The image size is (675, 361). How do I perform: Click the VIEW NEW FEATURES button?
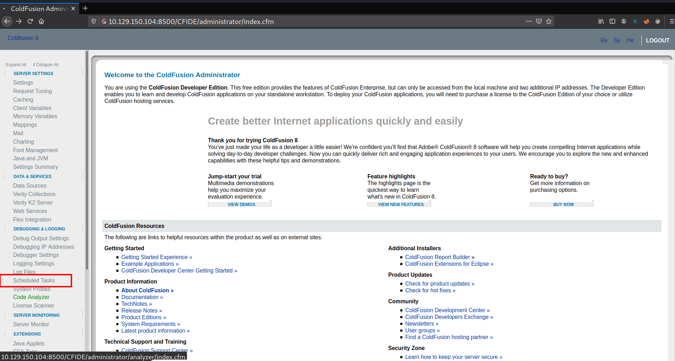coord(399,204)
